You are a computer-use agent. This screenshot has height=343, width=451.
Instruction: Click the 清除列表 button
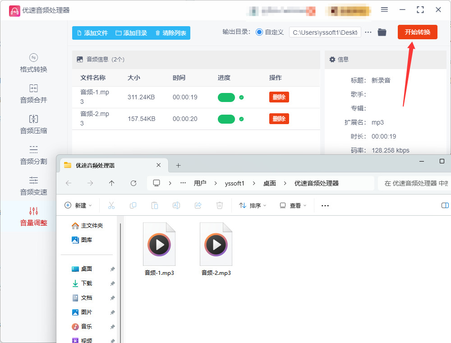(x=171, y=33)
